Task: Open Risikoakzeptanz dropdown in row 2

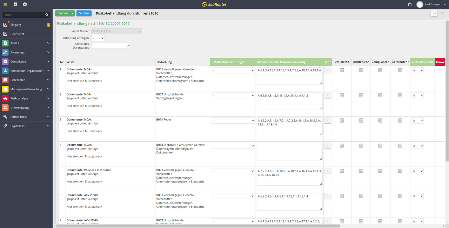Action: click(417, 96)
